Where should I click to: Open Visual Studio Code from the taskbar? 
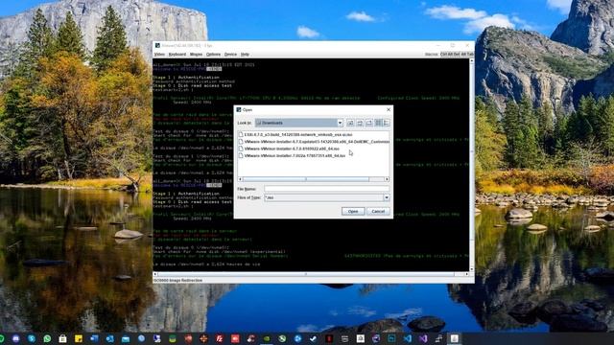tap(407, 338)
